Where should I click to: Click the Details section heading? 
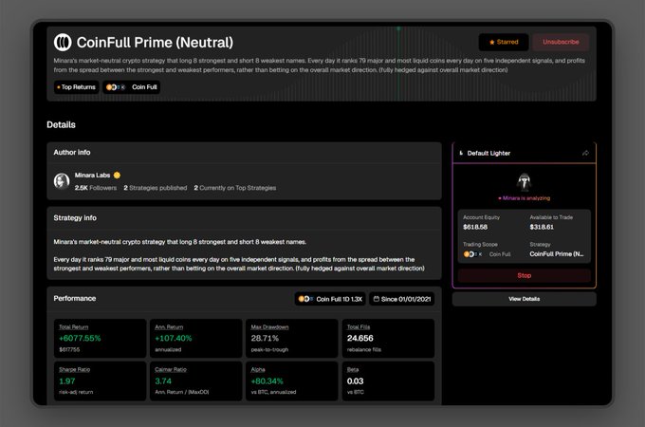(x=61, y=124)
